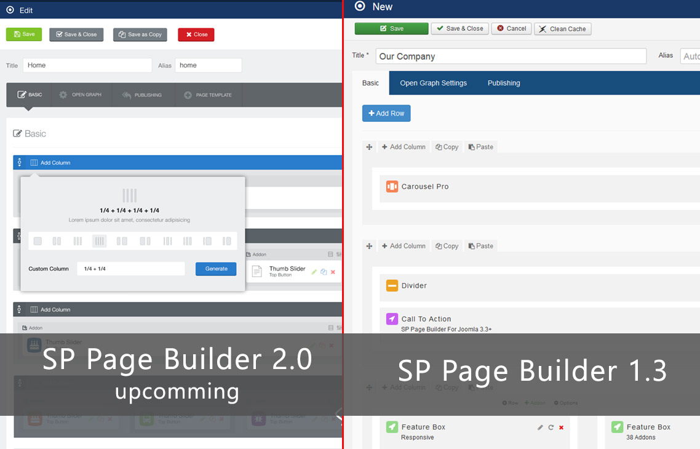Click the red Close button
This screenshot has width=700, height=449.
tap(196, 34)
